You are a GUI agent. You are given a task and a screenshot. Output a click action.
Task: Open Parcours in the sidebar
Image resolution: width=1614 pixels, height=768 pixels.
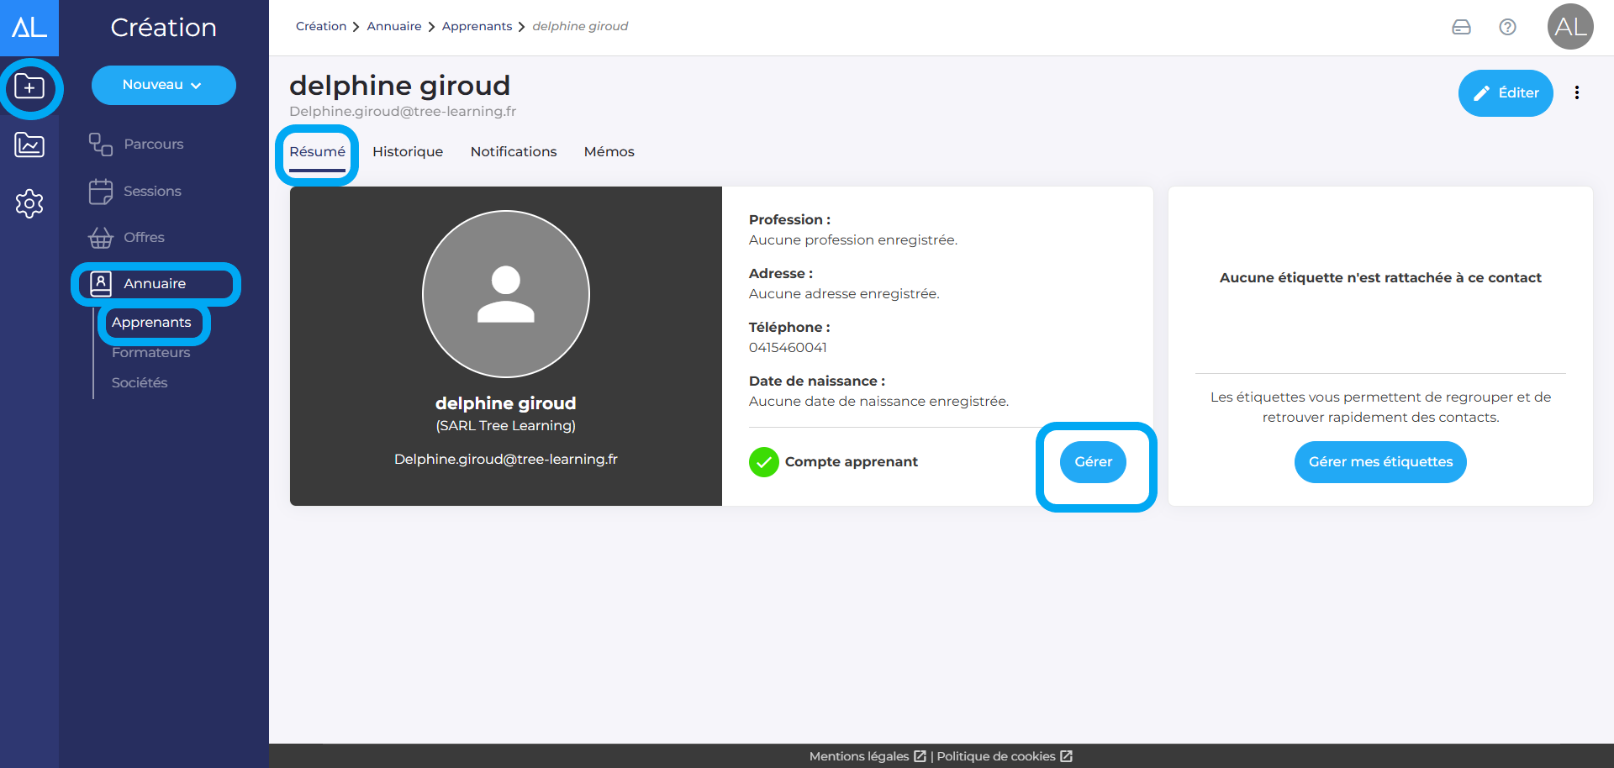pos(153,145)
